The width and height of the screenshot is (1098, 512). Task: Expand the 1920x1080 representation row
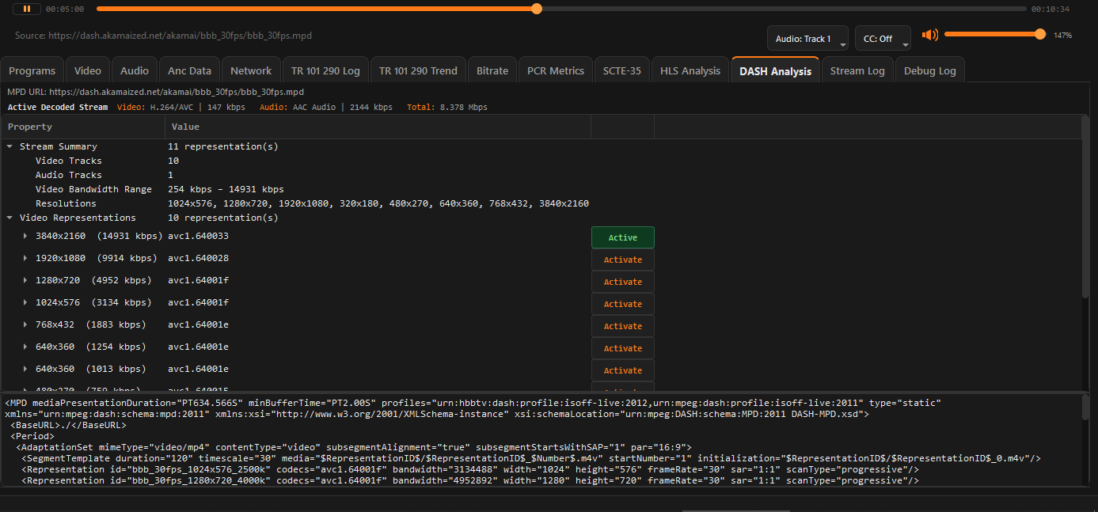coord(25,259)
